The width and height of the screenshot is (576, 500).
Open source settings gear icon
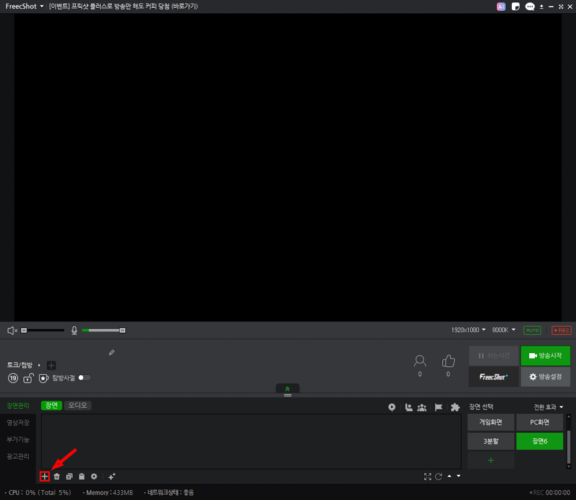pos(94,477)
